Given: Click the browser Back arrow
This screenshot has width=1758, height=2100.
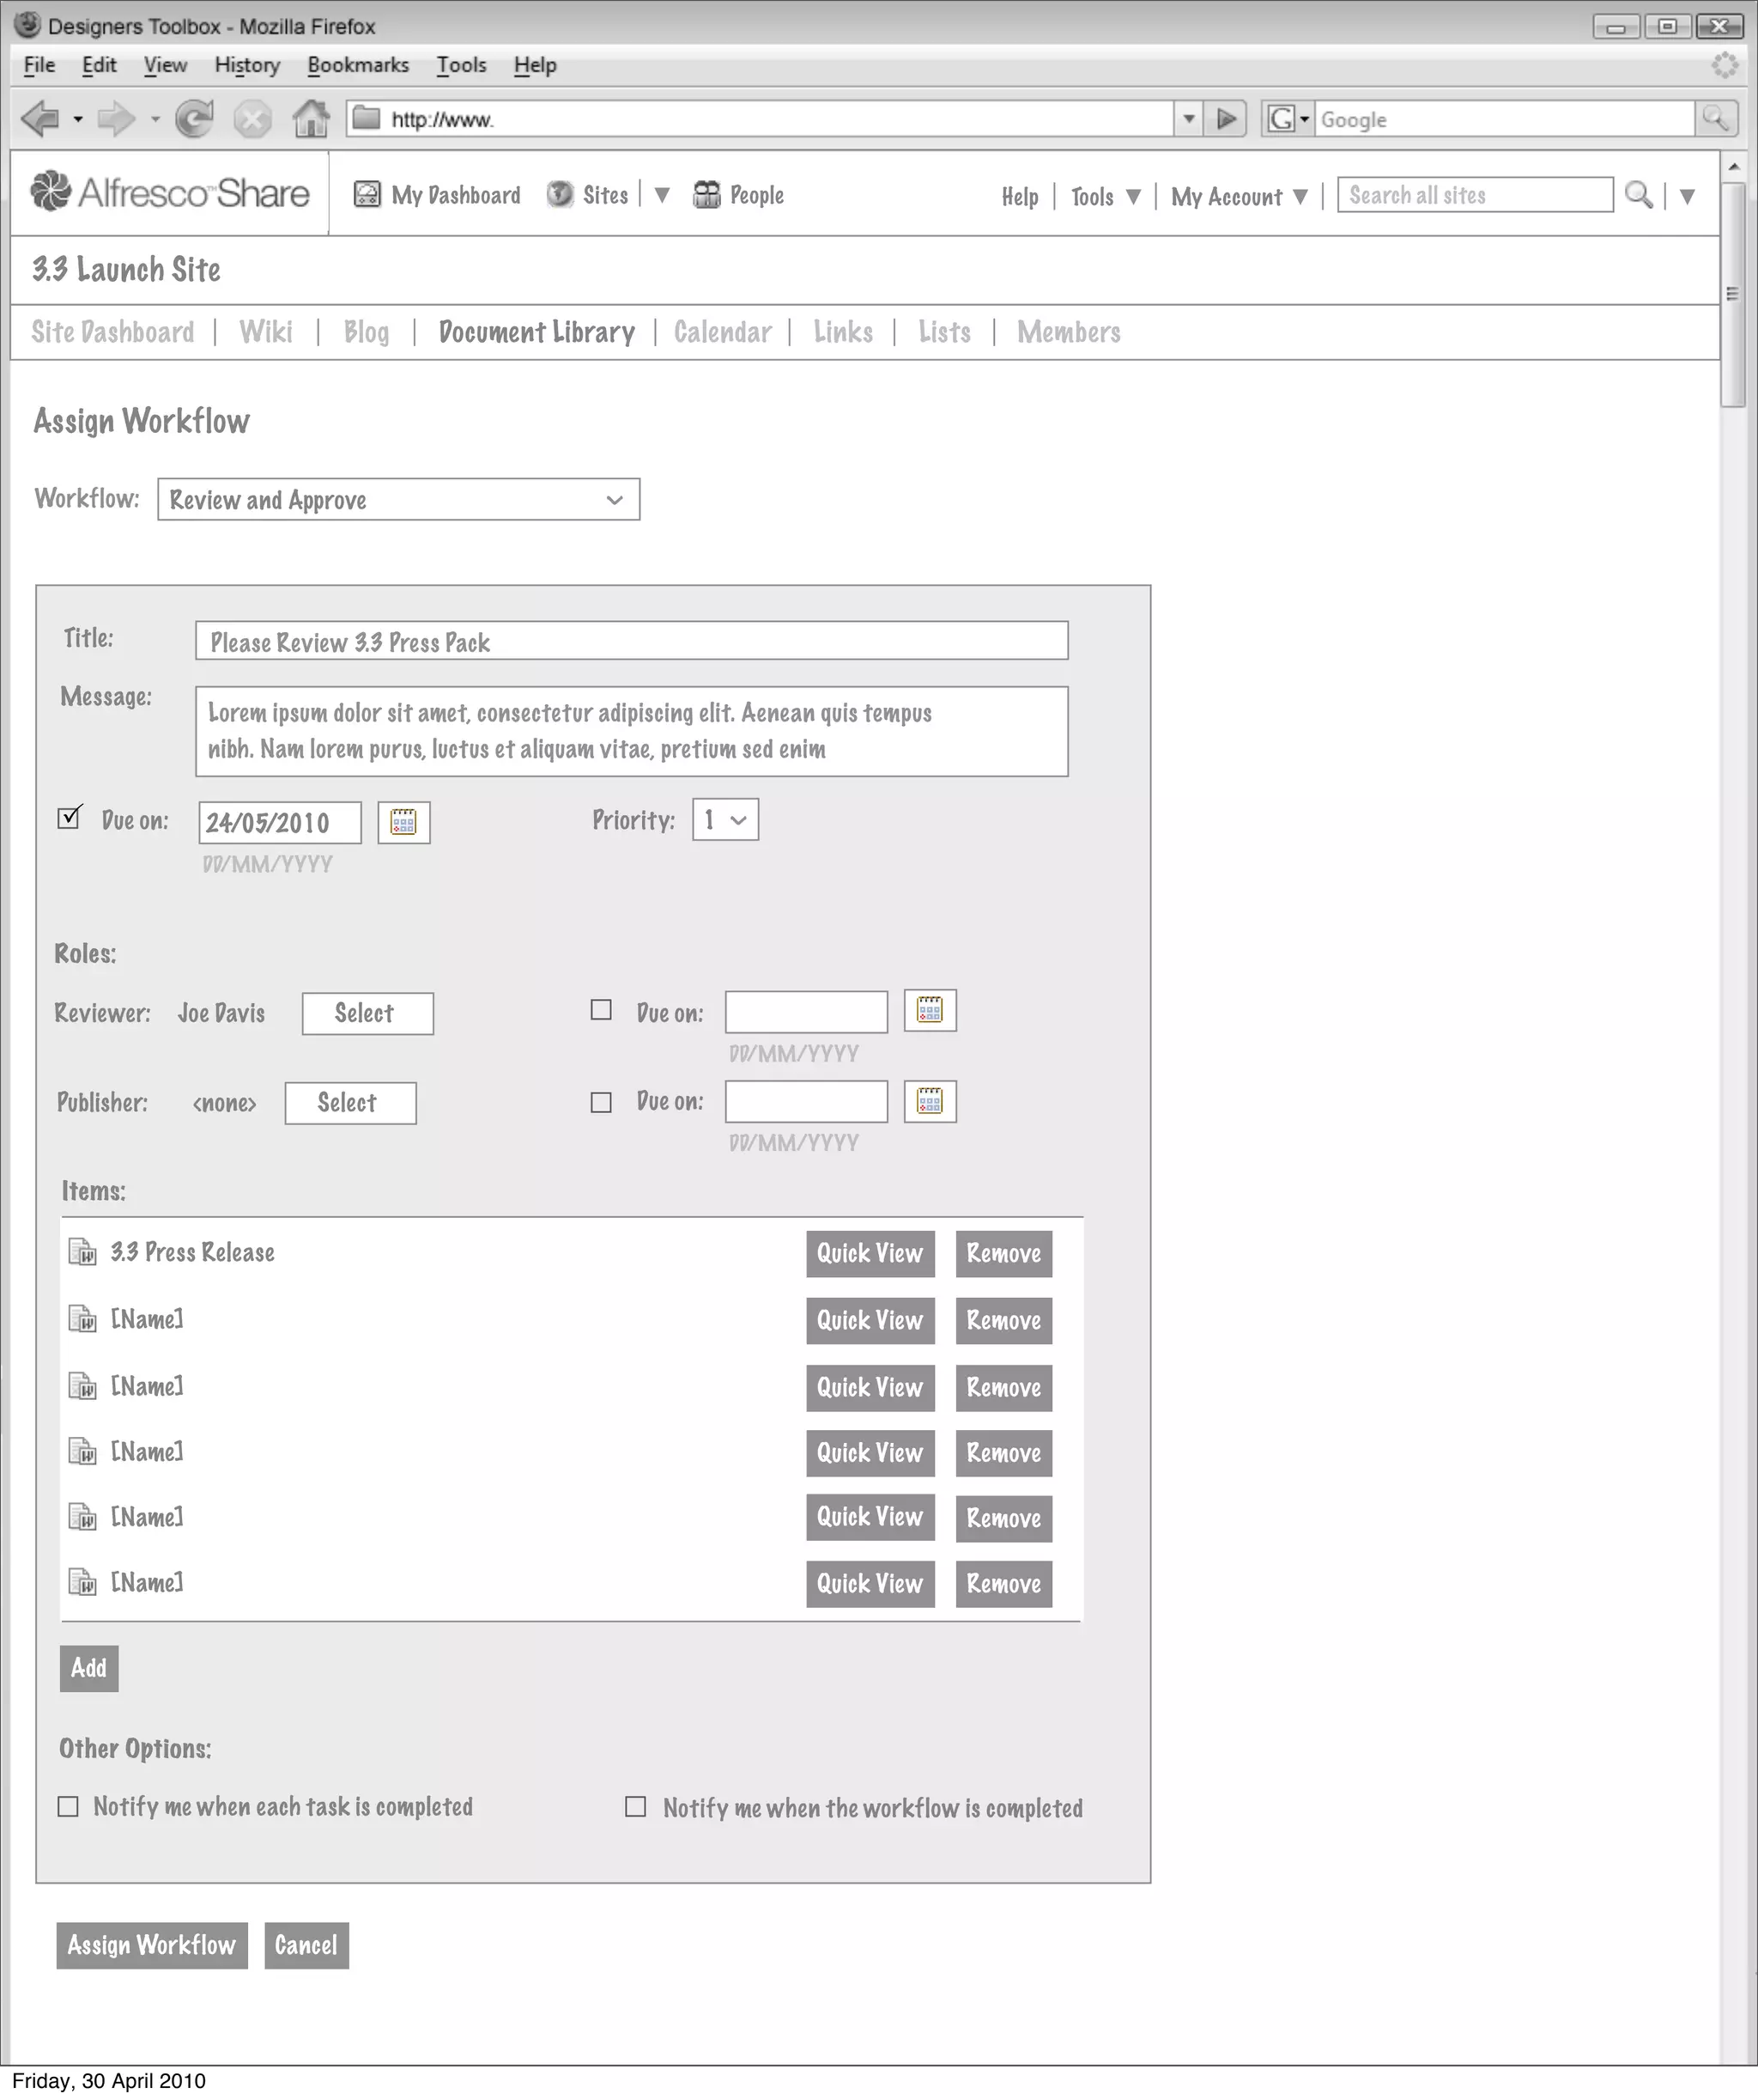Looking at the screenshot, I should coord(40,119).
